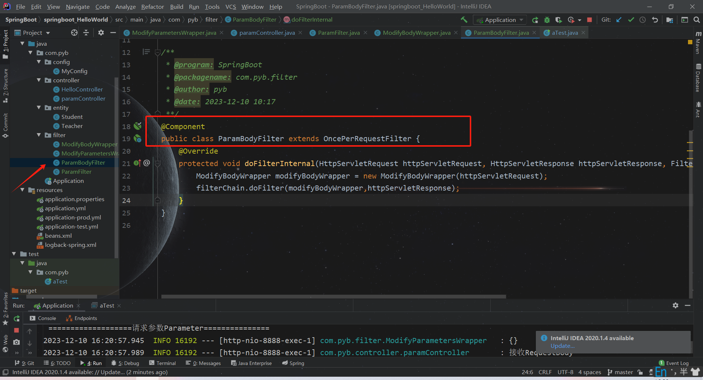Click the editor horizontal scrollbar
Viewport: 703px width, 380px height.
point(334,297)
